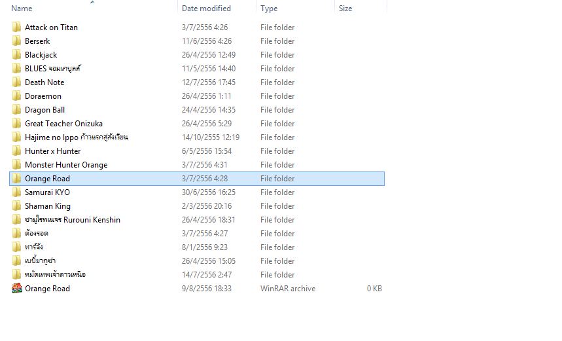
Task: Sort by the Name column header
Action: click(x=22, y=9)
